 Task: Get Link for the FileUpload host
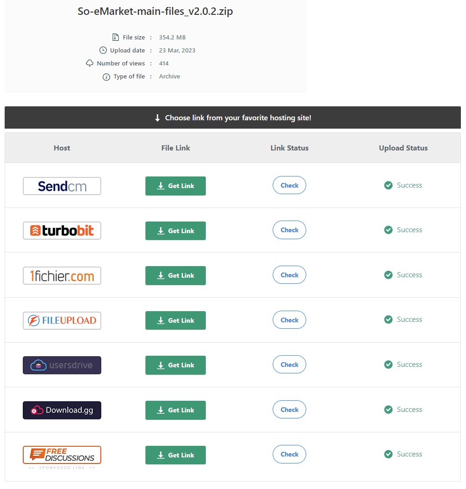coord(176,320)
